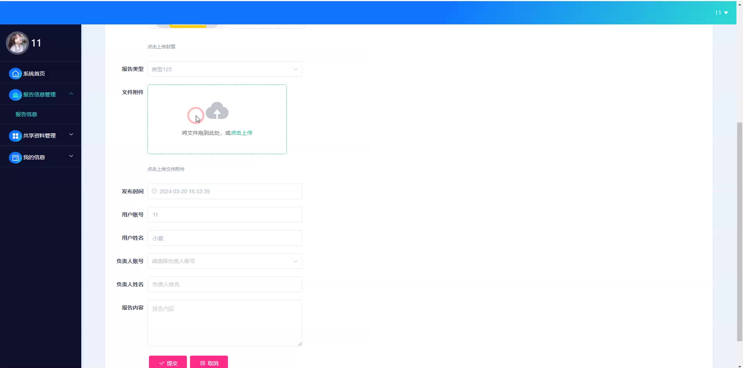Click the 报告信息管理 briefcase icon

[x=15, y=95]
